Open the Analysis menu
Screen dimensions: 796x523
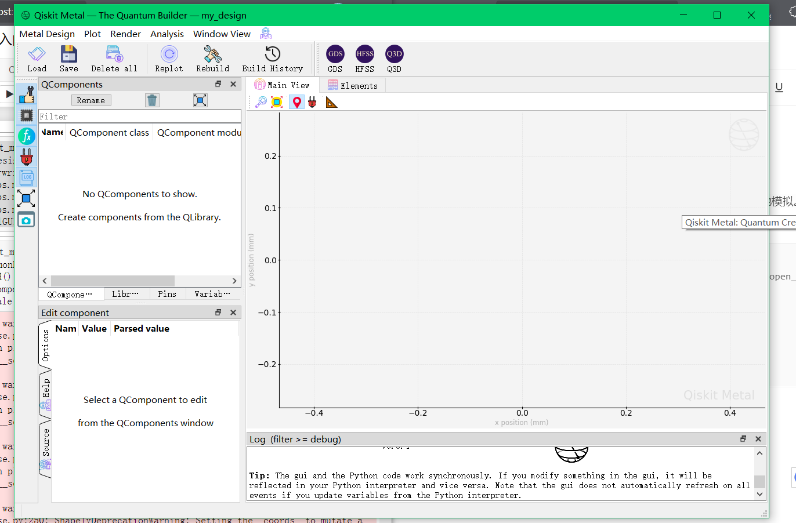(x=167, y=34)
